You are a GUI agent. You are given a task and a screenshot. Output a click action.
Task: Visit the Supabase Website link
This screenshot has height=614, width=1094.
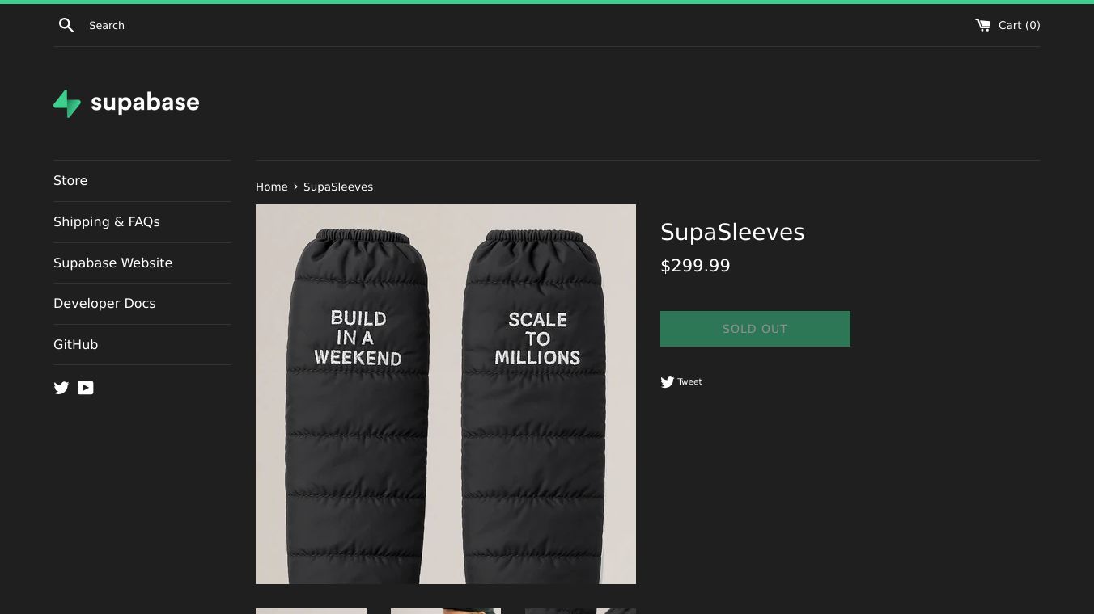tap(112, 263)
